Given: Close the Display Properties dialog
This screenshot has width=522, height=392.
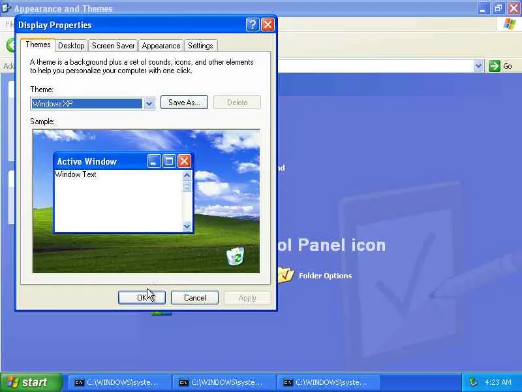Looking at the screenshot, I should click(x=268, y=25).
